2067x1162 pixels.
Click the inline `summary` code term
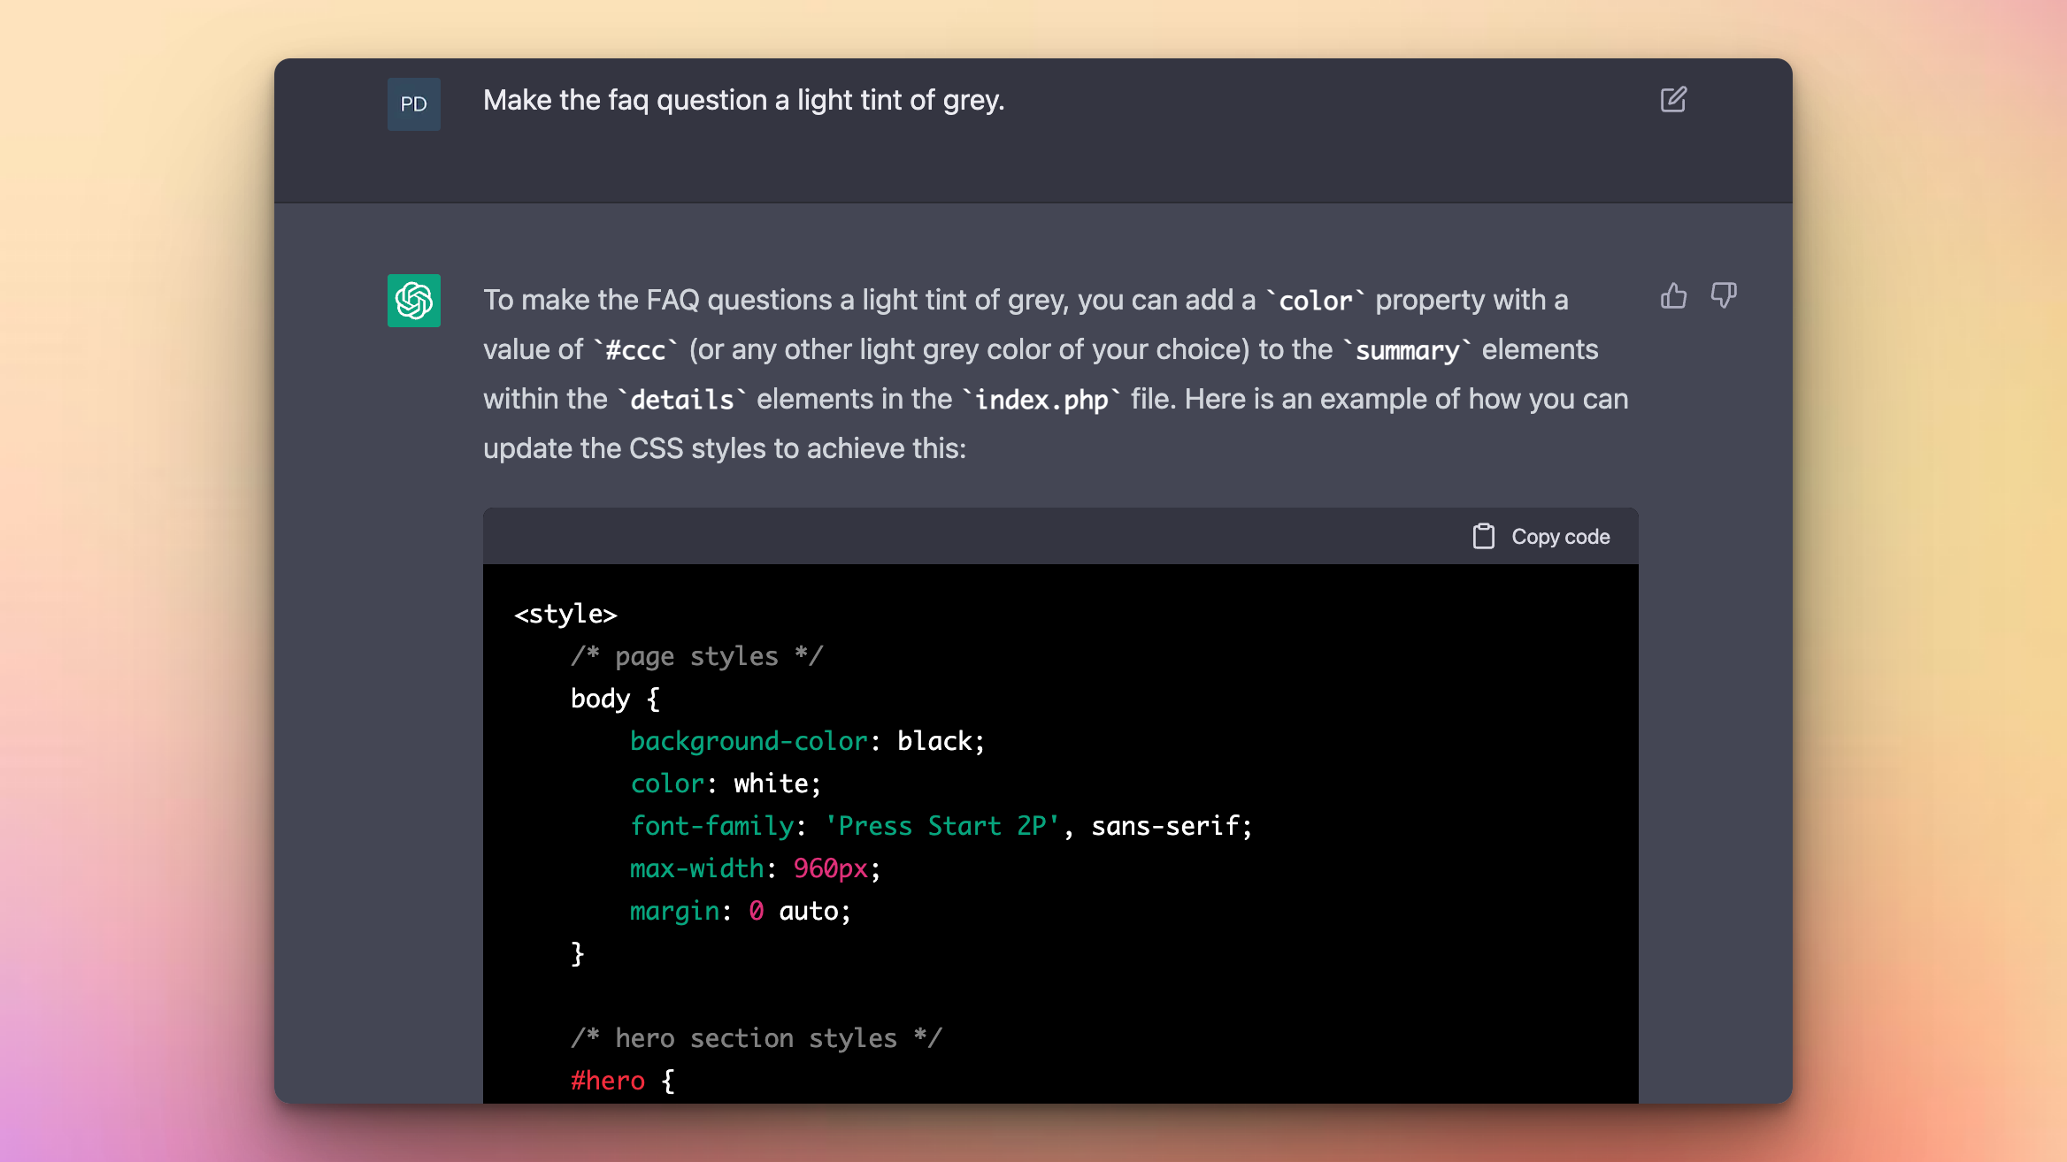[1407, 350]
